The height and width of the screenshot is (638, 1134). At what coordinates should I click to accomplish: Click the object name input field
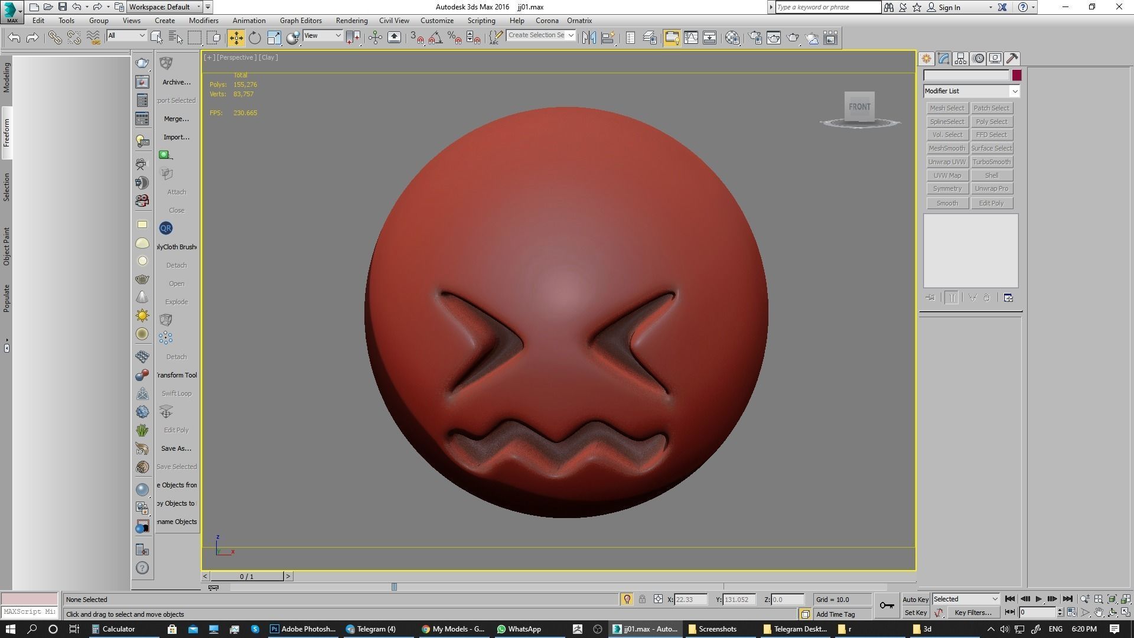coord(966,76)
